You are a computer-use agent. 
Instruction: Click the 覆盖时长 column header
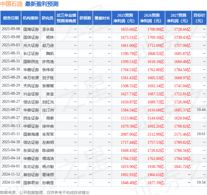click(x=102, y=18)
